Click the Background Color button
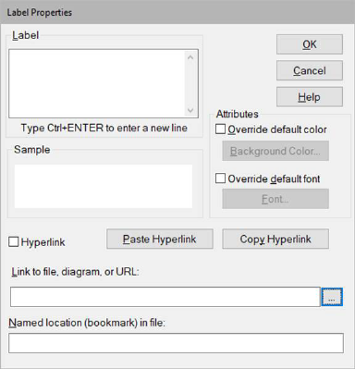 [275, 151]
